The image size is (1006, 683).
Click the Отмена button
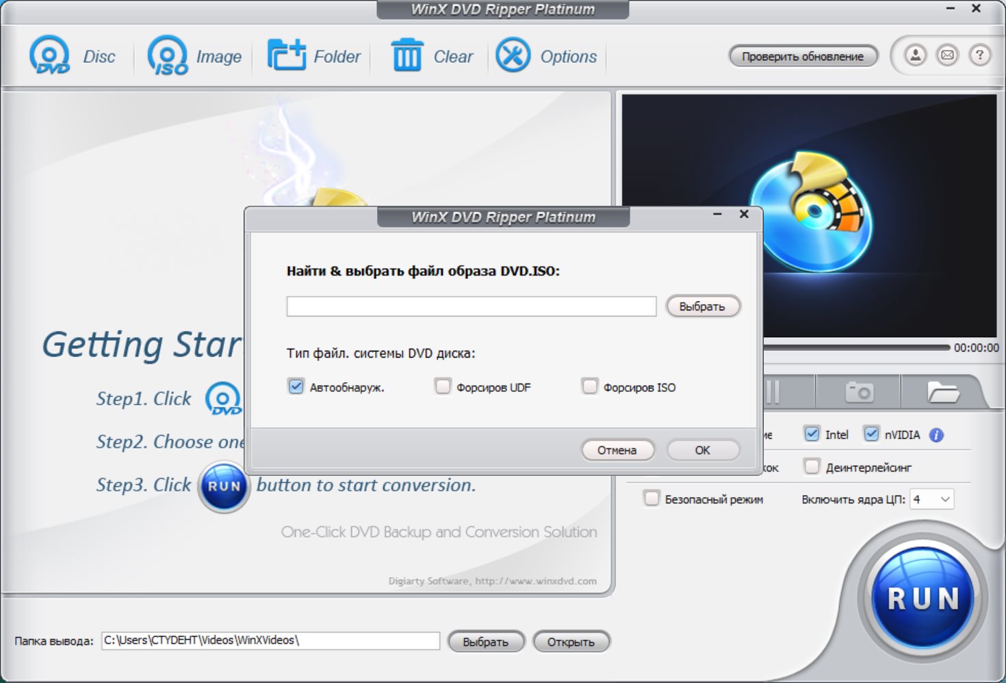click(x=617, y=450)
